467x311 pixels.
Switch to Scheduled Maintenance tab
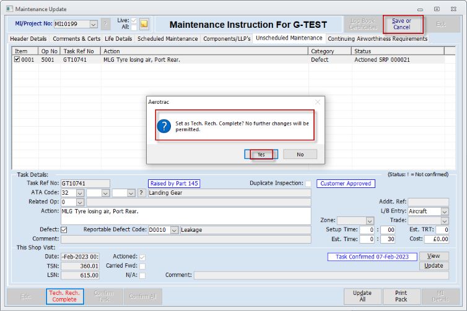[x=167, y=39]
